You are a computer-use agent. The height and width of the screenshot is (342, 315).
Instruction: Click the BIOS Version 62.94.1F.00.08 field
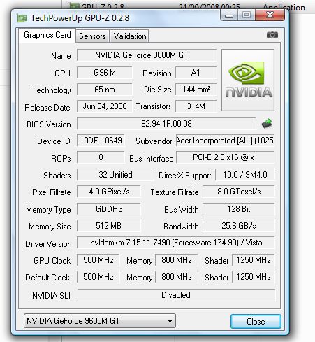click(166, 124)
